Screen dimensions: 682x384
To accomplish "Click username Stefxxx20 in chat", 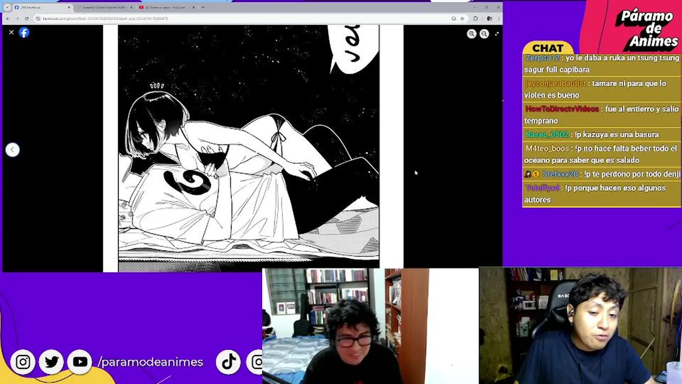I will [x=560, y=174].
